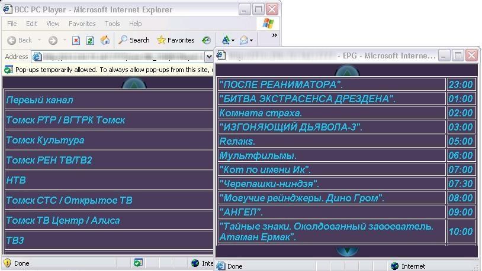Click the Back button in the BCC PC Player toolbar
The height and width of the screenshot is (271, 482).
(20, 40)
